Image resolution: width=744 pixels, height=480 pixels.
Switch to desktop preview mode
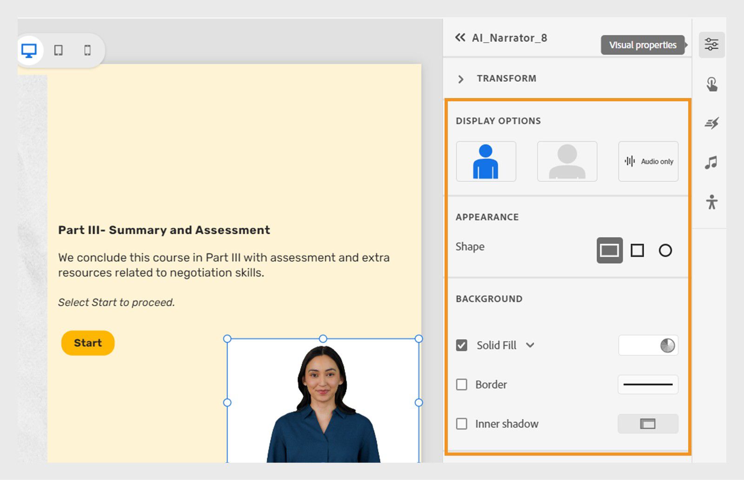pyautogui.click(x=29, y=51)
